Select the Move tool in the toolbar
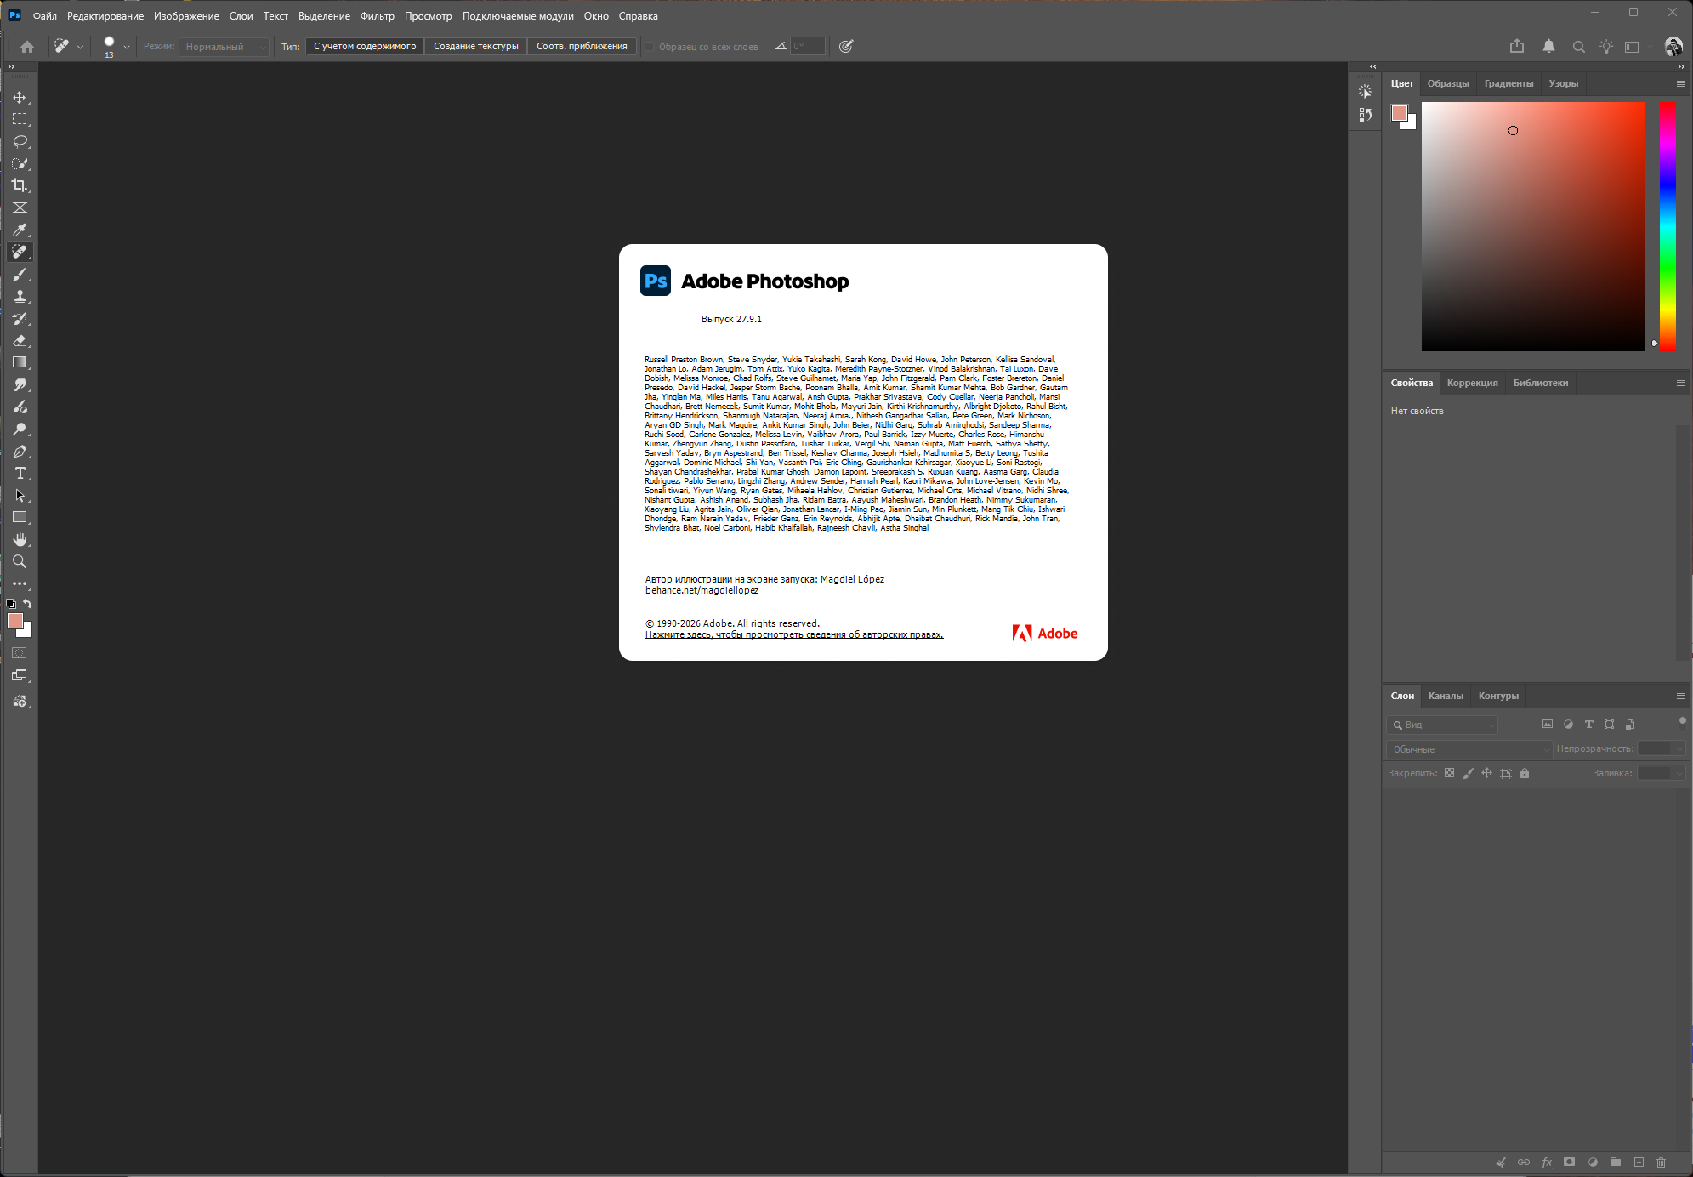This screenshot has width=1693, height=1177. pos(20,98)
